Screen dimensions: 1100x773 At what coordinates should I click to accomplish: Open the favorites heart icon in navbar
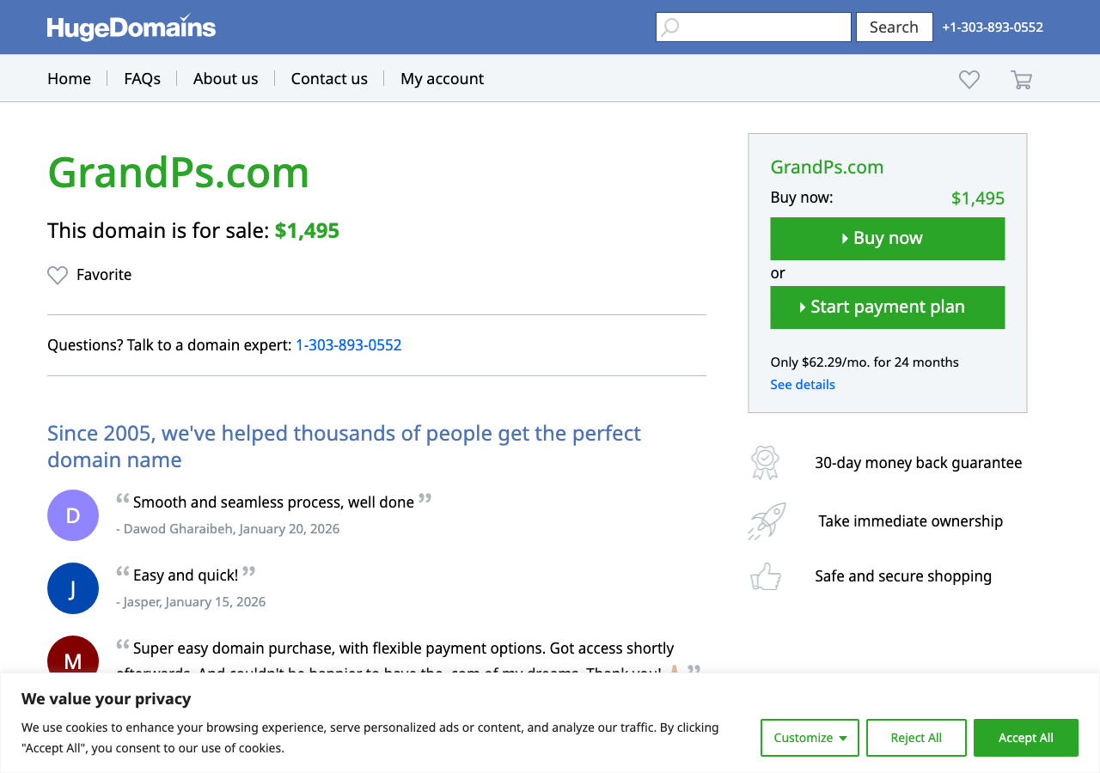pos(969,79)
